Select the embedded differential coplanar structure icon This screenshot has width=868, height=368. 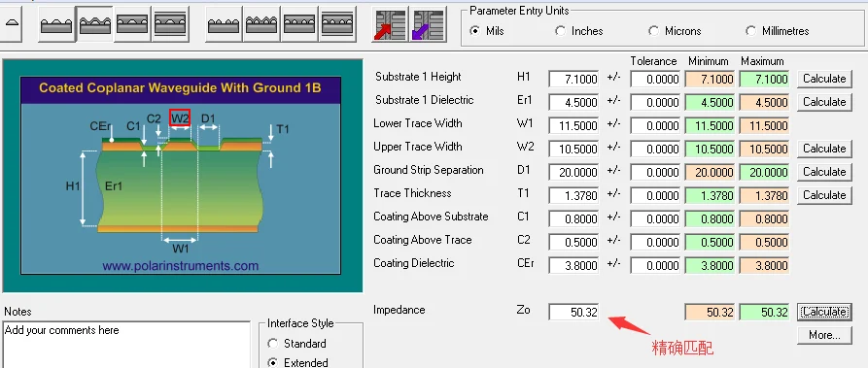[x=299, y=24]
